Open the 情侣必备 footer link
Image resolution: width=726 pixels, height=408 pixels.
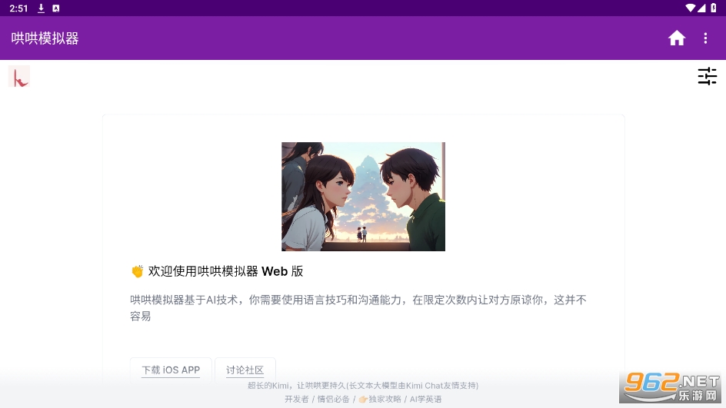click(333, 399)
